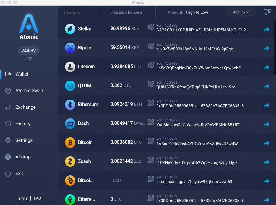
Task: Click the Atomic logo
Action: (x=29, y=27)
